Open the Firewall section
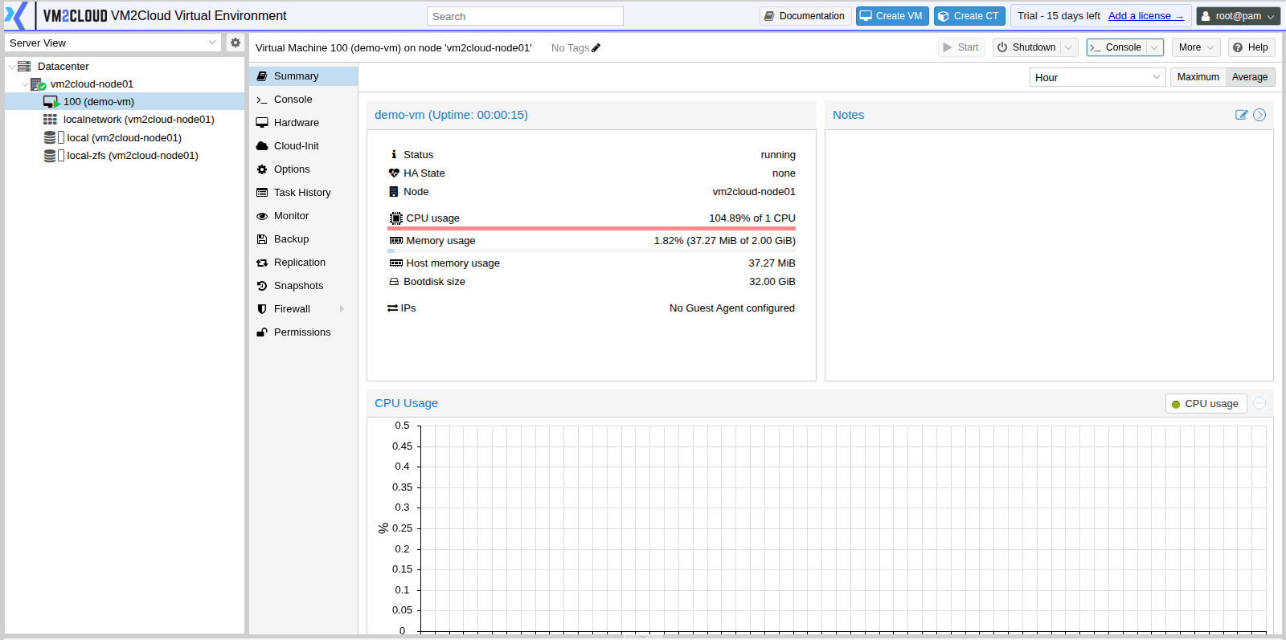This screenshot has height=640, width=1286. tap(303, 309)
